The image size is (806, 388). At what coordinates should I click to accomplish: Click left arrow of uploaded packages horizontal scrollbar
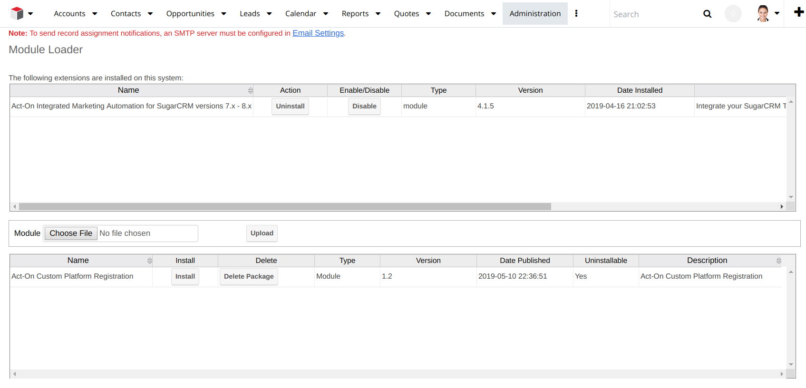[15, 374]
